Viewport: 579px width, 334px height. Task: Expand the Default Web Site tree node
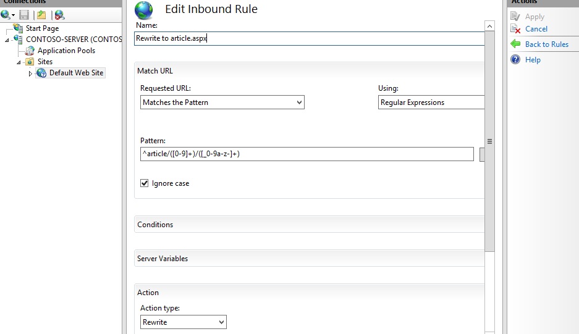click(x=30, y=73)
